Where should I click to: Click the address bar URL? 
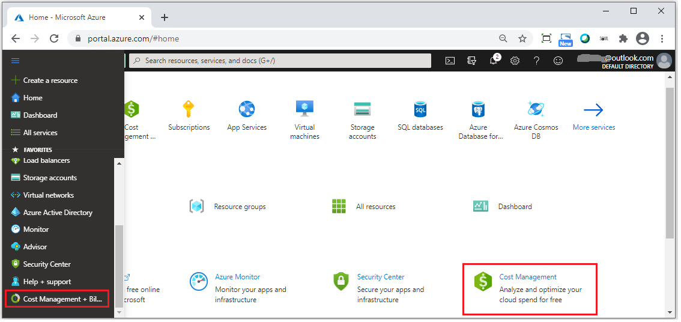[x=133, y=38]
